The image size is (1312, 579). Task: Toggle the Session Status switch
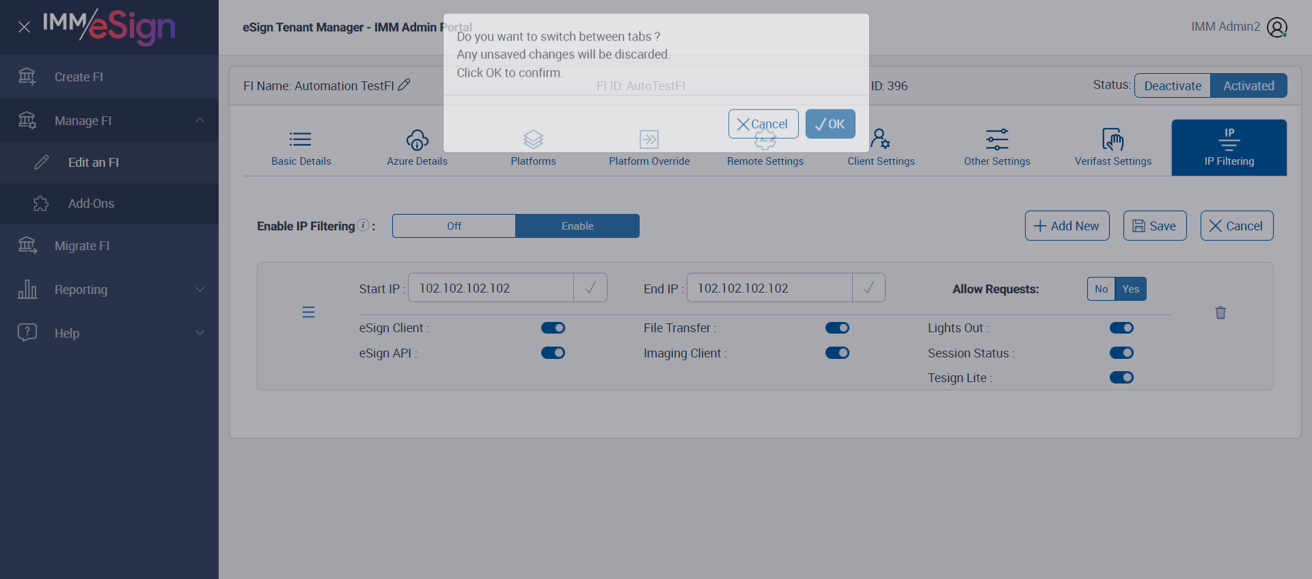click(x=1121, y=353)
